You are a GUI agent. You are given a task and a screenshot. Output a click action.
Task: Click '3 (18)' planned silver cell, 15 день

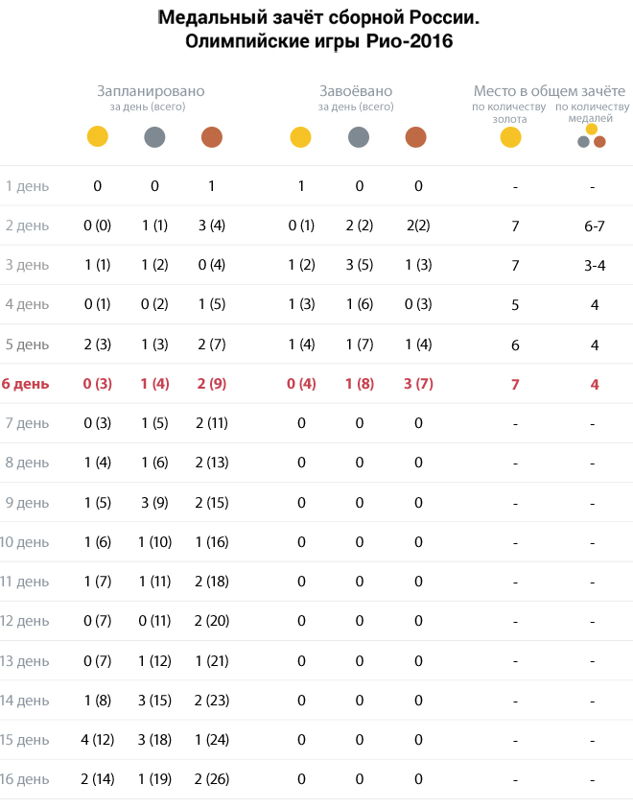point(154,739)
